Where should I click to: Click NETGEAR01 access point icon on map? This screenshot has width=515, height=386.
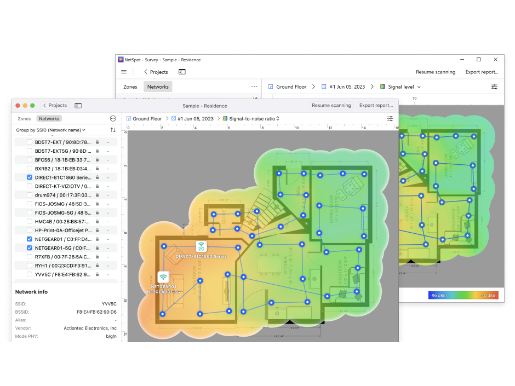pyautogui.click(x=163, y=278)
